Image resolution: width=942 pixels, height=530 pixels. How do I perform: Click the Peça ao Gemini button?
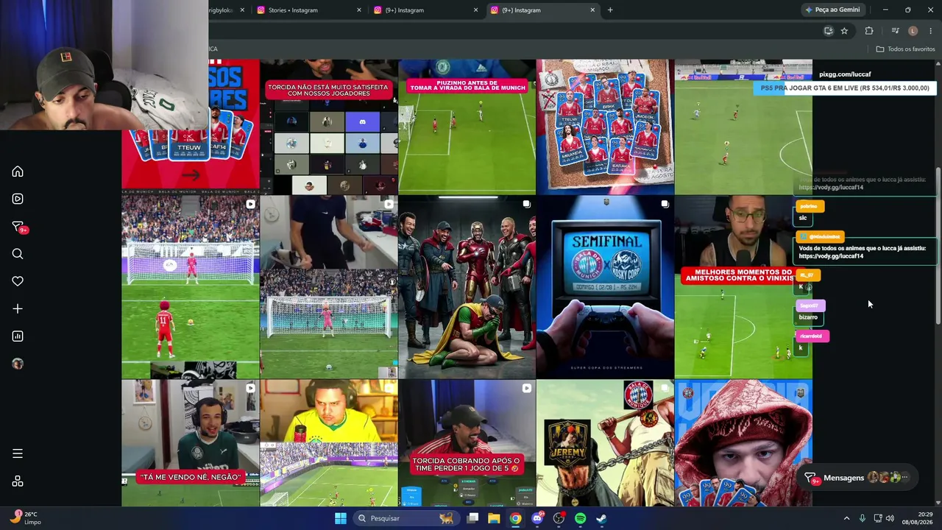[832, 10]
